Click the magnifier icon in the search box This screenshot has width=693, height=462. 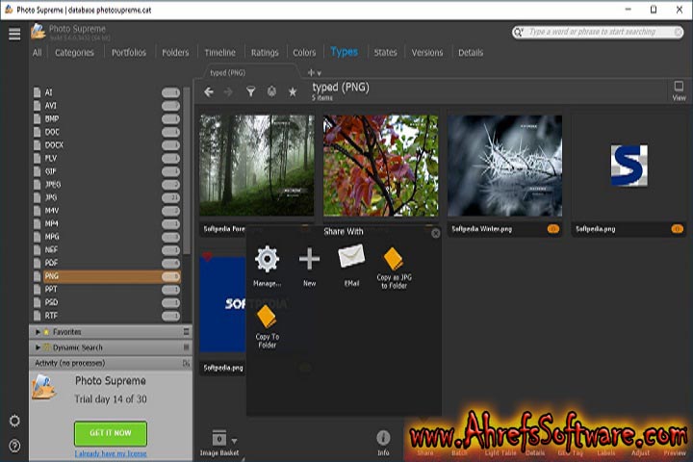click(x=519, y=32)
